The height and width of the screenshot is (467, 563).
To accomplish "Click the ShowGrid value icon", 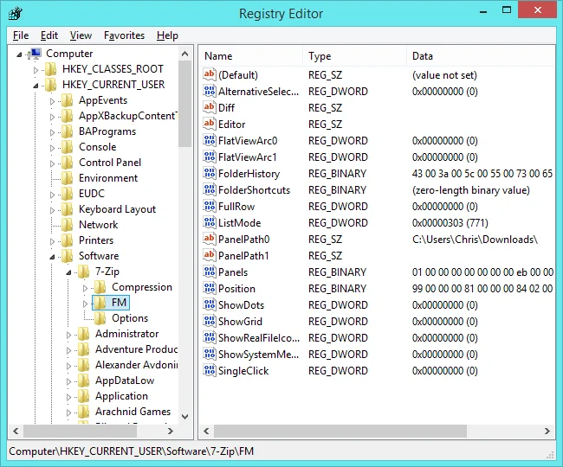I will pos(210,322).
